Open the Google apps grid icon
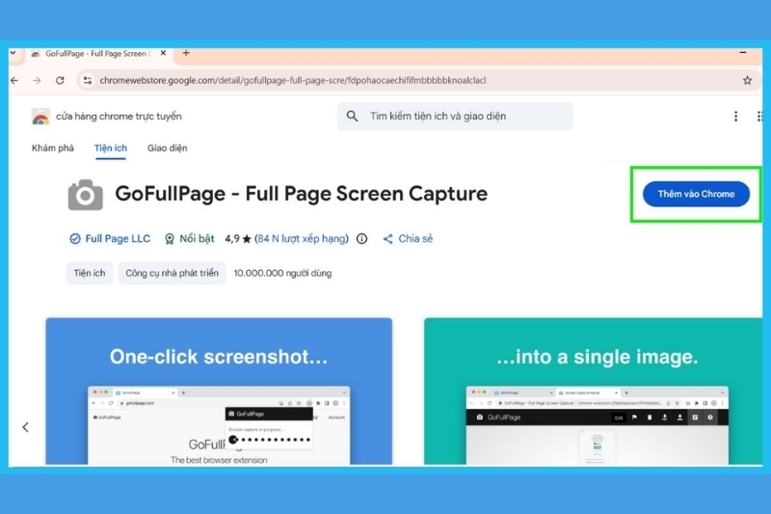This screenshot has height=514, width=771. tap(759, 116)
